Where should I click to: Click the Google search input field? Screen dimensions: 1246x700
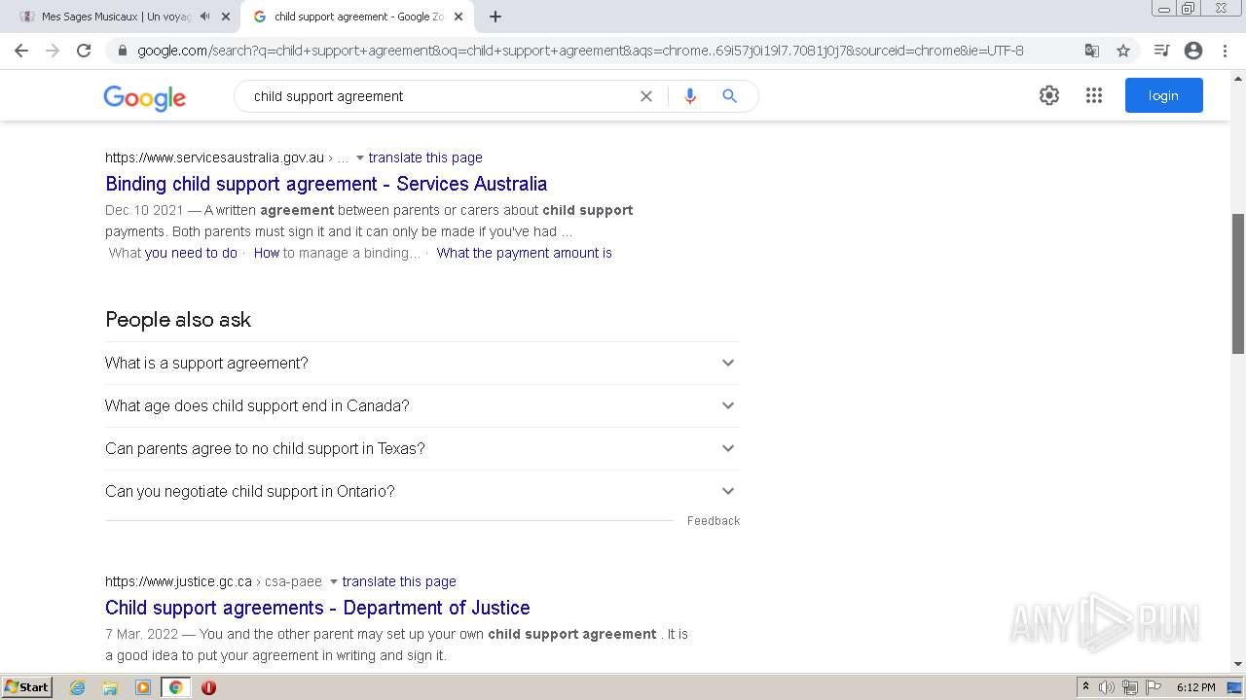coord(438,96)
